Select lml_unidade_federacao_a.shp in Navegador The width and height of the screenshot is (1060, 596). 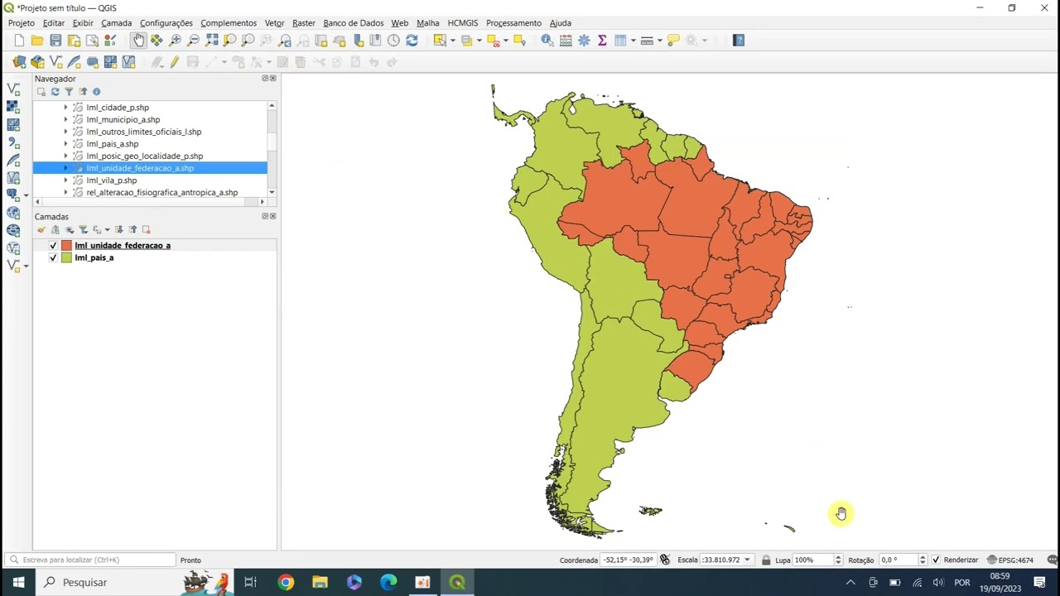140,168
